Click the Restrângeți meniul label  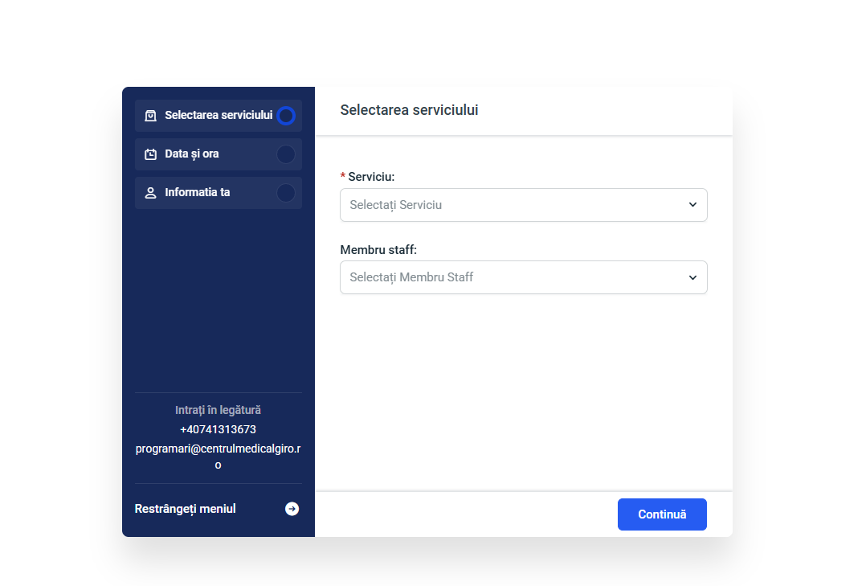185,509
